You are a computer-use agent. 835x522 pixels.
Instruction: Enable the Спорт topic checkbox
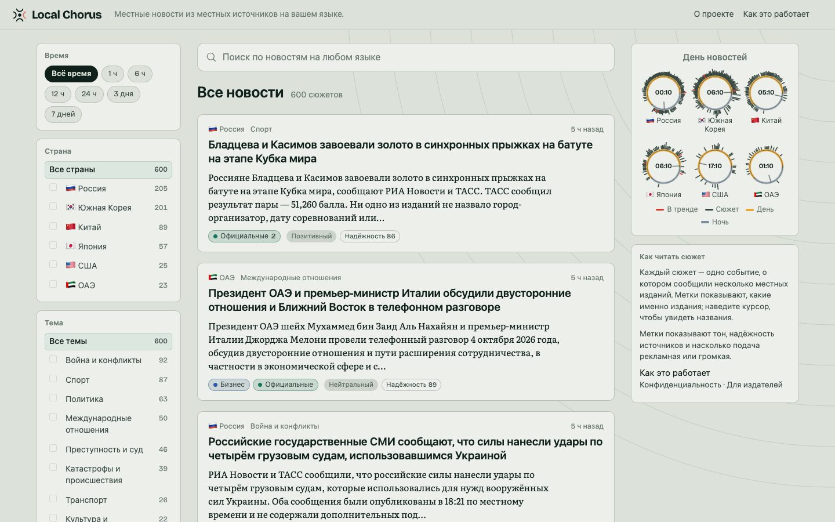[53, 379]
